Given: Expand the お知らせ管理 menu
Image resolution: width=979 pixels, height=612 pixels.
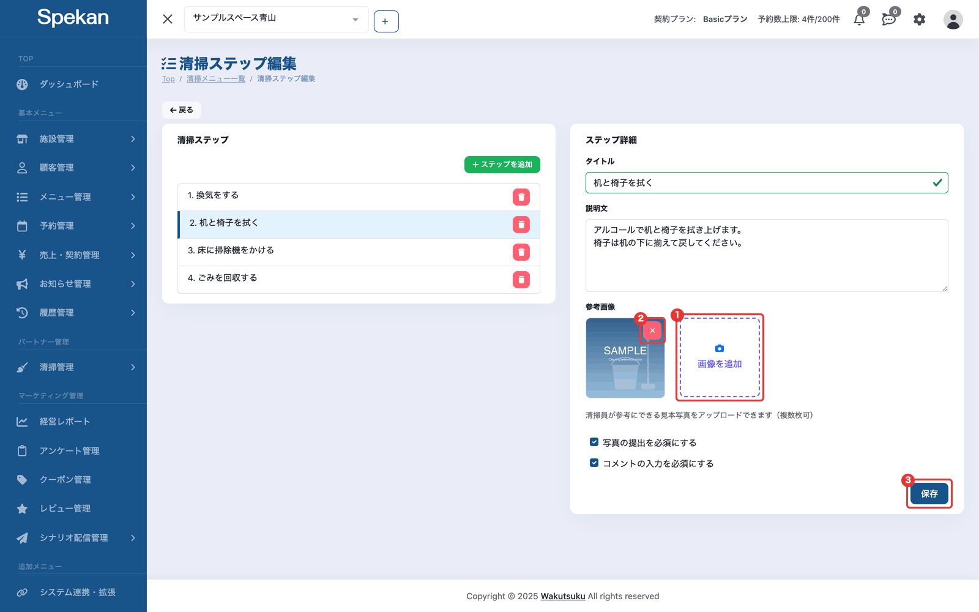Looking at the screenshot, I should pyautogui.click(x=73, y=284).
